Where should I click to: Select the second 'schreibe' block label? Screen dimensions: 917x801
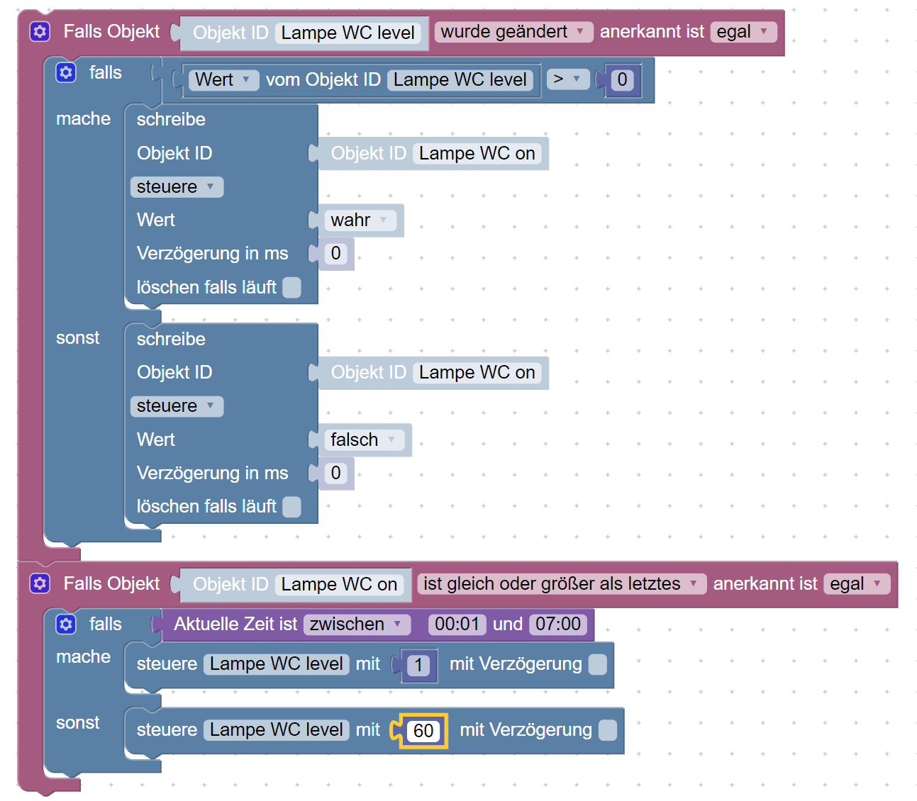coord(171,340)
